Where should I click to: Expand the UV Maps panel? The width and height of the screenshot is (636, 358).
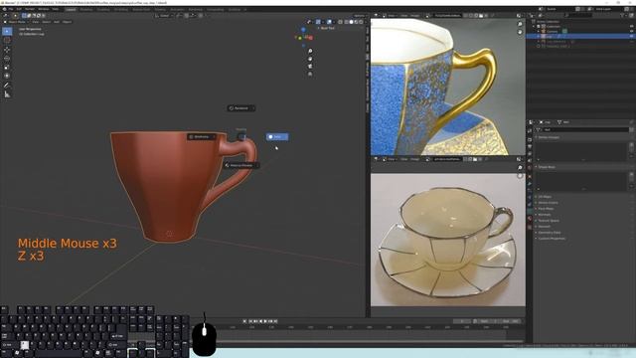(x=545, y=197)
